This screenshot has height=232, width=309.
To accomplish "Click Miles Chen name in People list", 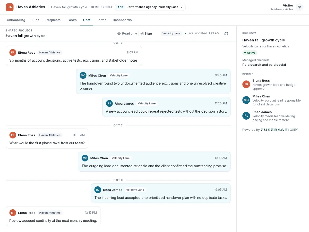I will pyautogui.click(x=261, y=96).
